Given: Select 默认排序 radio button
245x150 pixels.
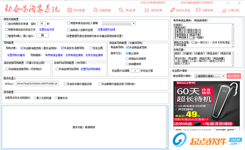Looking at the screenshot, I should tap(127, 53).
